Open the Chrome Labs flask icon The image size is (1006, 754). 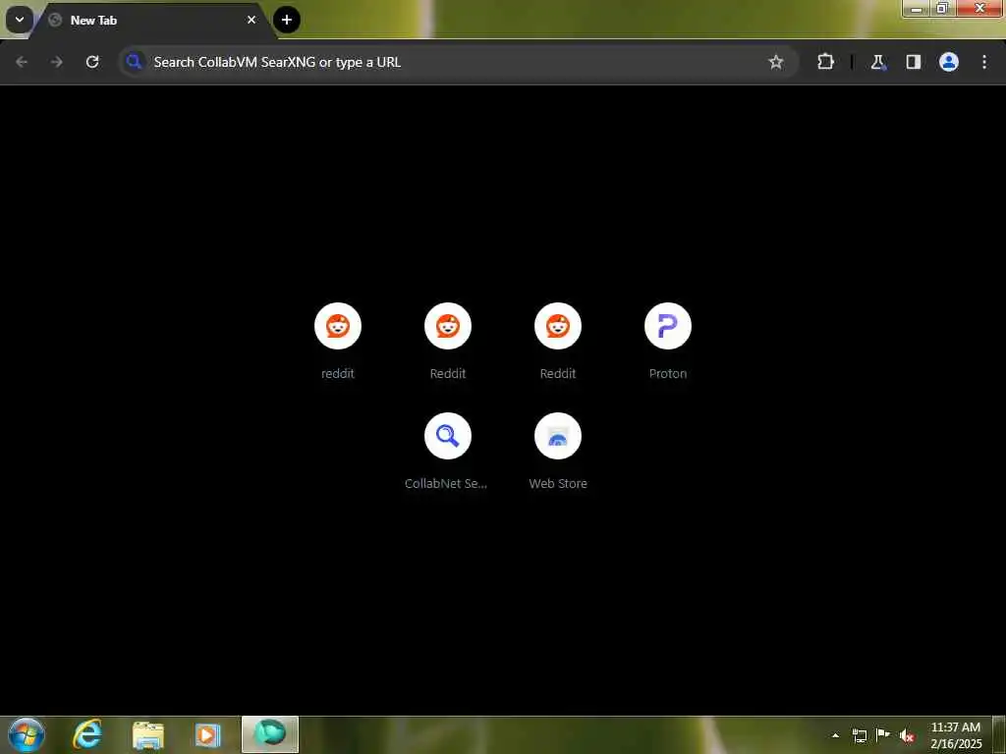point(877,62)
